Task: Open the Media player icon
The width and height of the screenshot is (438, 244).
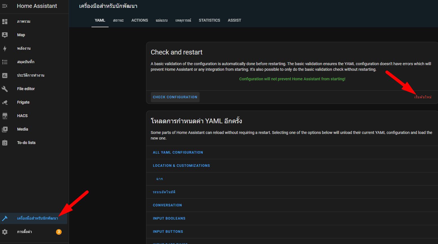Action: [5, 129]
